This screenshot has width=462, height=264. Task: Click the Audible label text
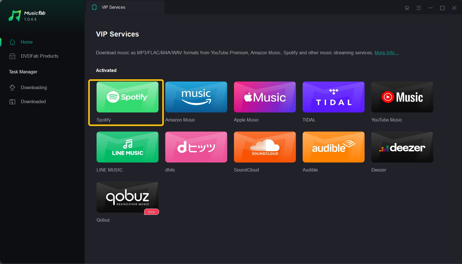coord(310,170)
